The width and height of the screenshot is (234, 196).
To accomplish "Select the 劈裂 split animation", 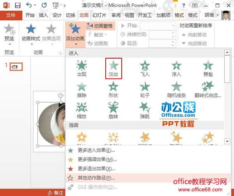I will click(x=208, y=68).
